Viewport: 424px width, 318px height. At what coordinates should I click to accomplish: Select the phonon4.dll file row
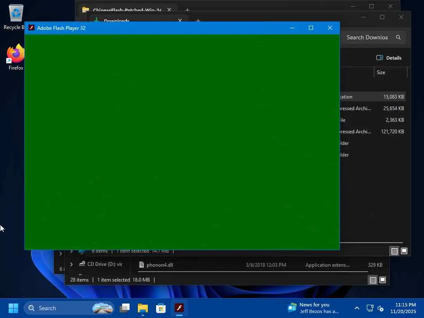[260, 265]
